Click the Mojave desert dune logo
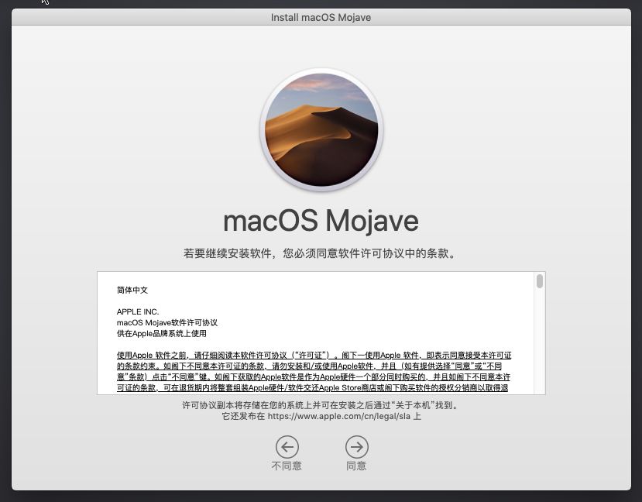Screen dimensions: 642x502 coord(321,129)
